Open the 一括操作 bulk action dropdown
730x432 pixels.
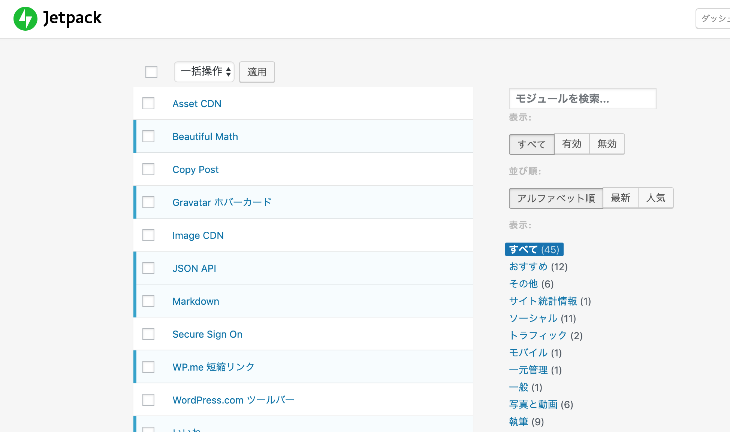(x=204, y=72)
